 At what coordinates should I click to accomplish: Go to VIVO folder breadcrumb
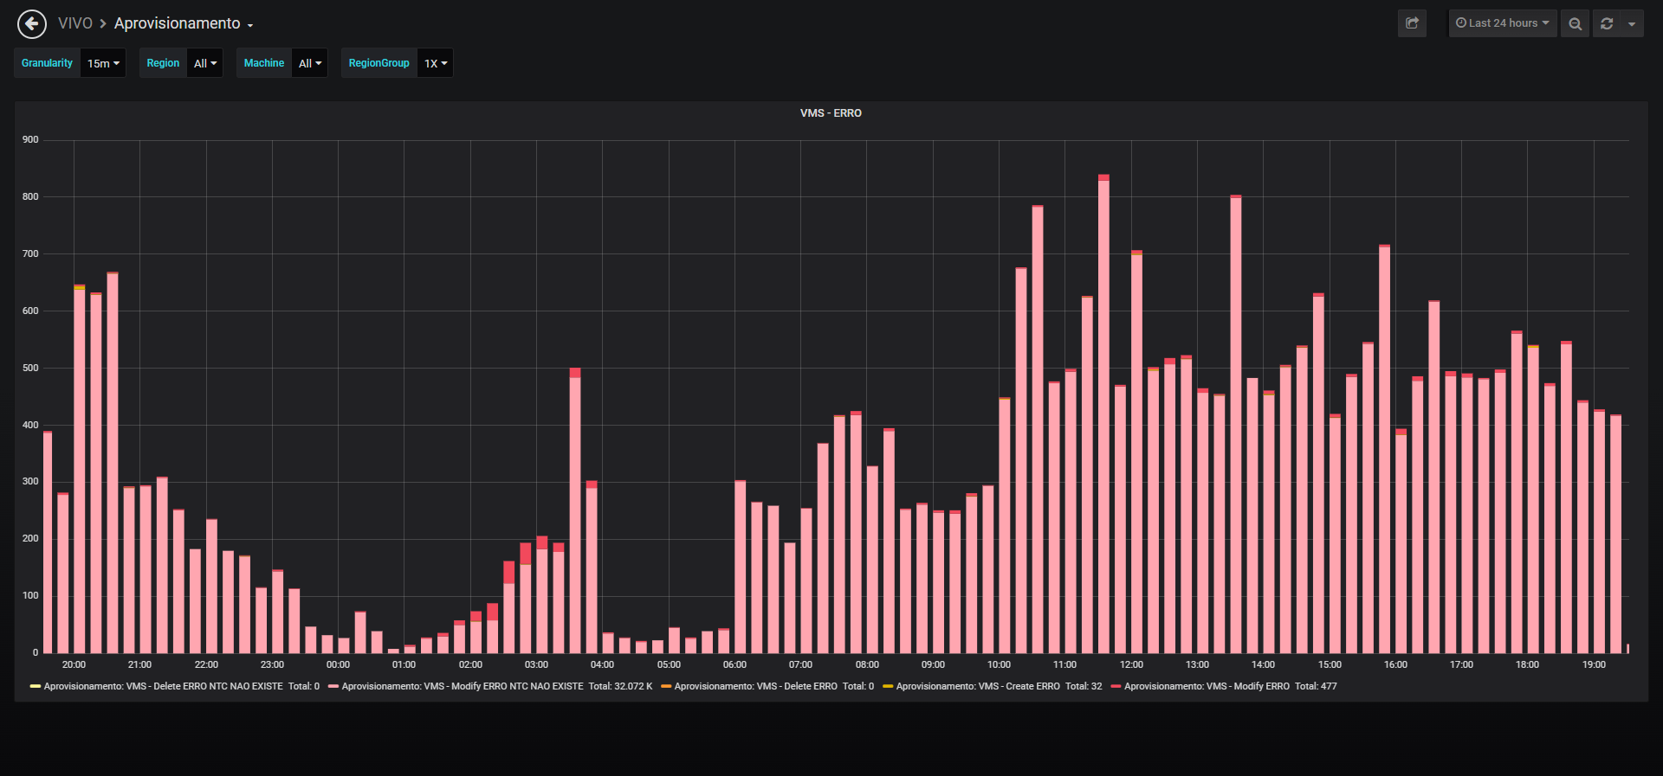point(75,23)
